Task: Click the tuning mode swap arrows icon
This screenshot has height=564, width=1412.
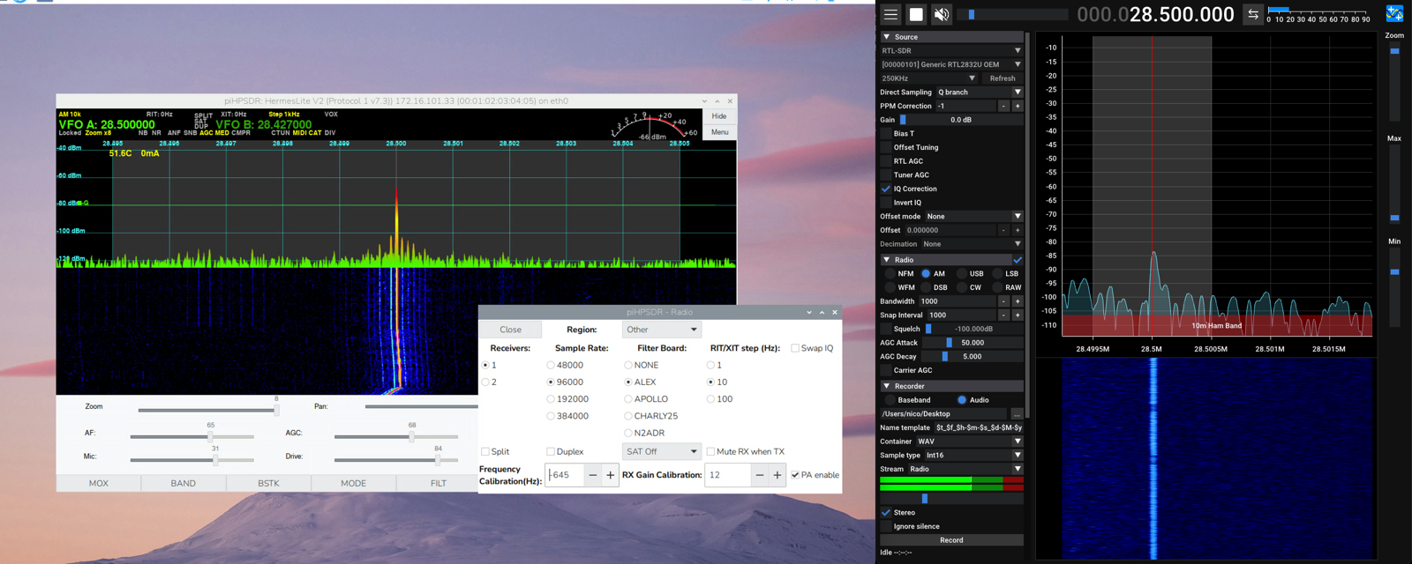Action: (x=1252, y=14)
